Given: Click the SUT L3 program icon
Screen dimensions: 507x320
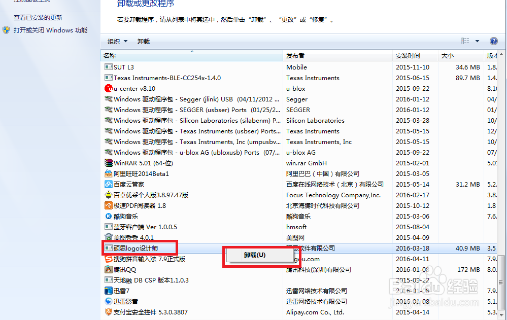Looking at the screenshot, I should click(x=108, y=67).
